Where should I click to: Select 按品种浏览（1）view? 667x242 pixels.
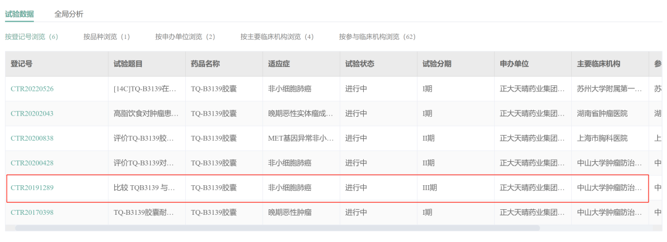pyautogui.click(x=107, y=36)
